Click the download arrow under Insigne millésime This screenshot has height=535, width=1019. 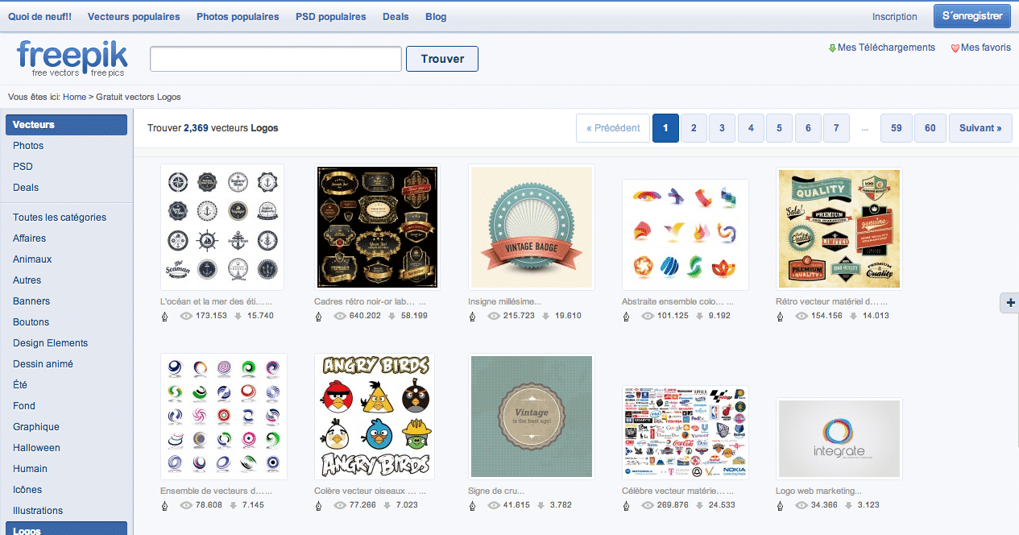(546, 316)
